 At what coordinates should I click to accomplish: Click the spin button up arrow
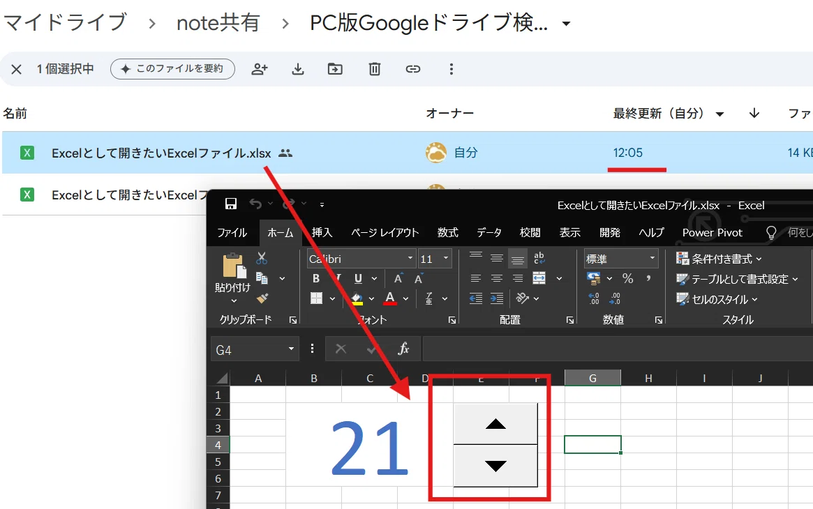495,424
